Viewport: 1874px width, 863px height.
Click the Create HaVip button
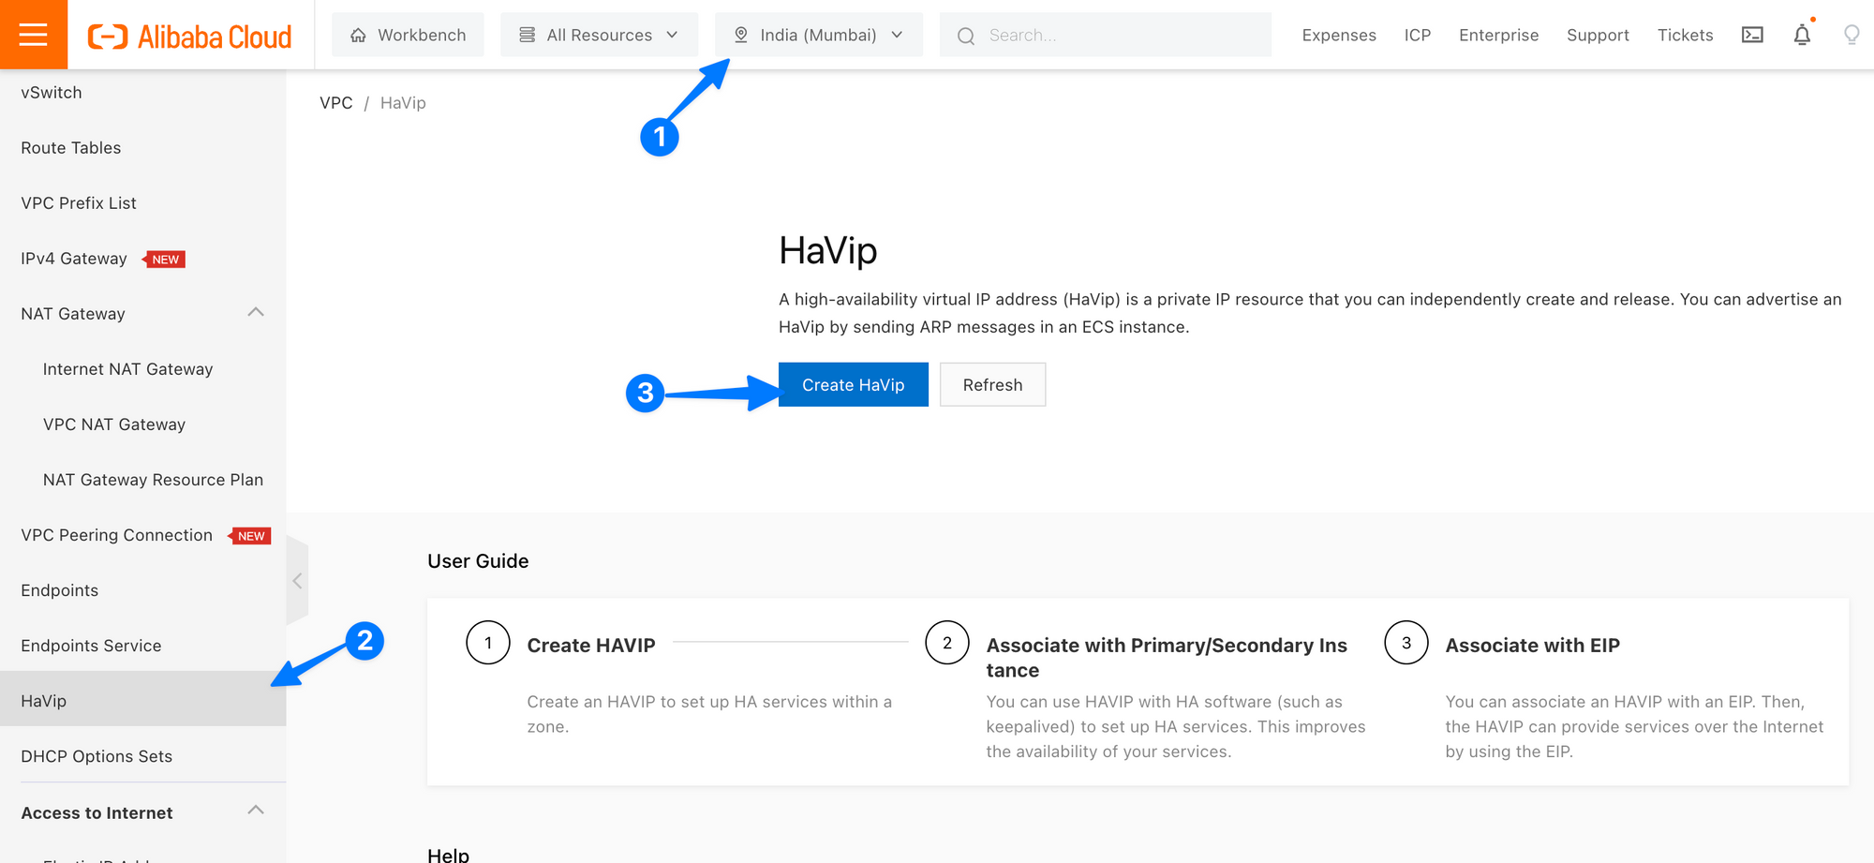click(x=853, y=385)
